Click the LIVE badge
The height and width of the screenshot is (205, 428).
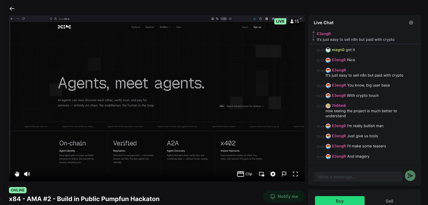click(280, 21)
